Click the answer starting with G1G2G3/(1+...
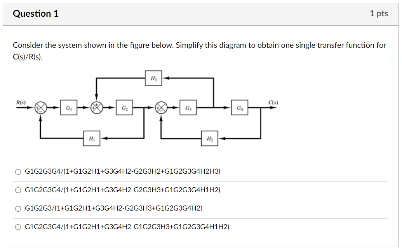Image resolution: width=402 pixels, height=249 pixels. tap(113, 209)
